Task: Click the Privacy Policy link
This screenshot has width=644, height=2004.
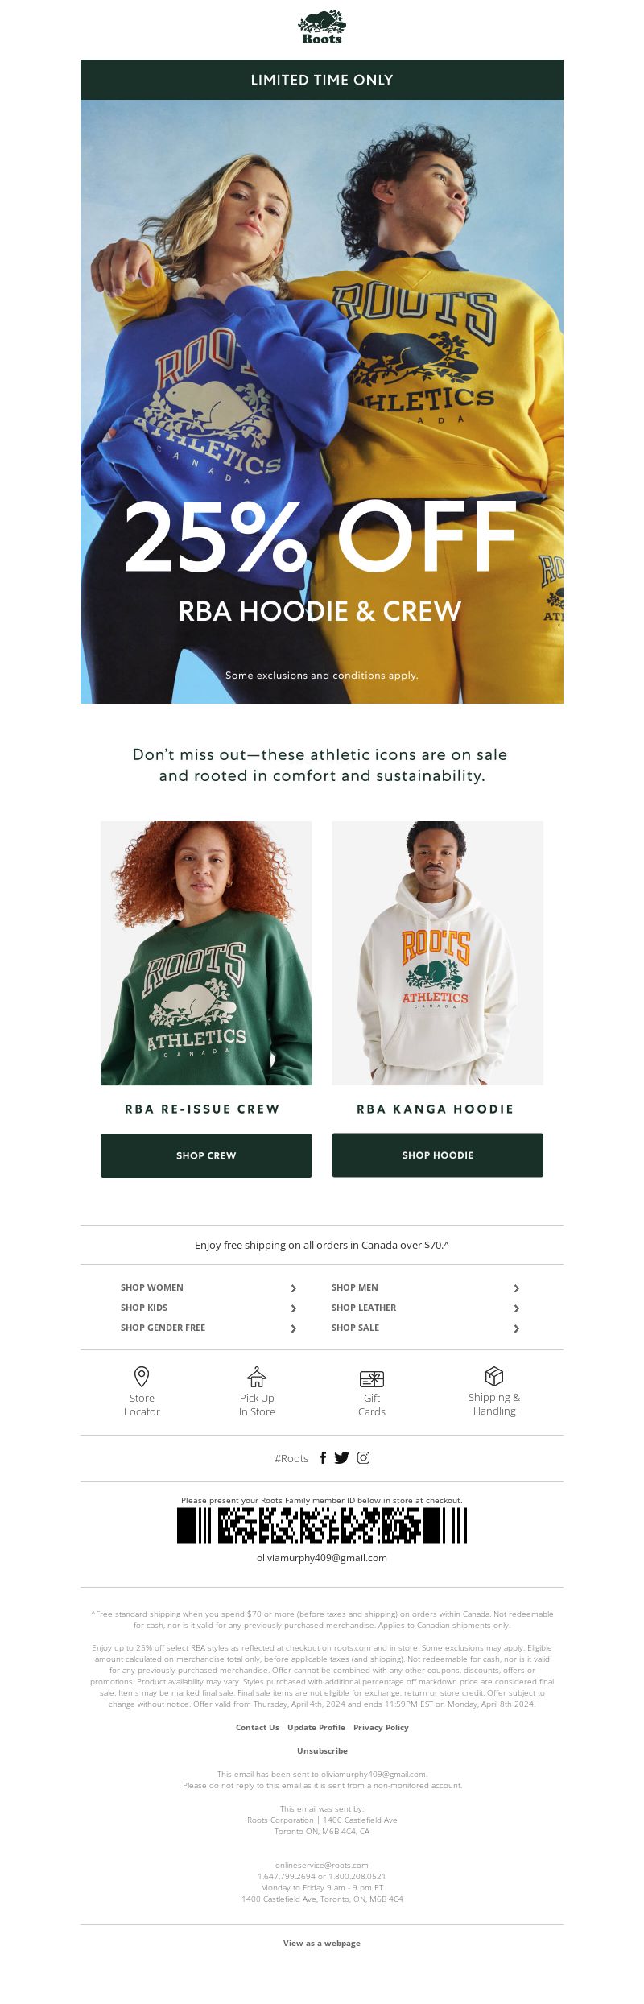Action: pyautogui.click(x=381, y=1727)
